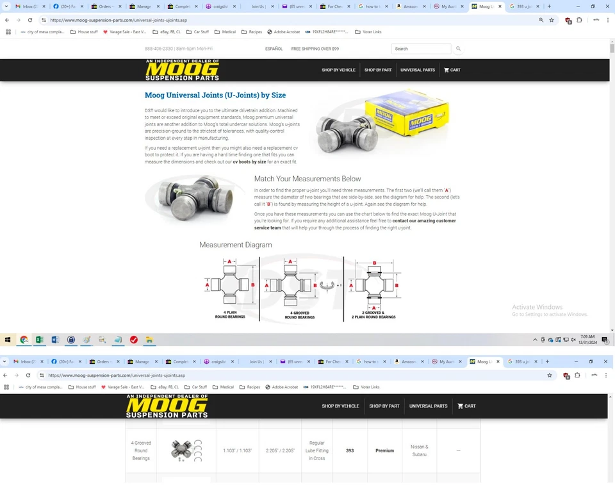Screen dimensions: 615x487
Task: Click the Moog Suspension Parts logo in upper window
Action: (x=182, y=70)
